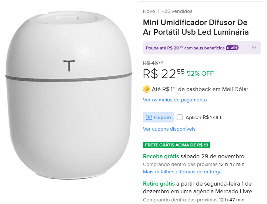Click the cashback em Meli Dólar text
267x204 pixels.
point(213,89)
